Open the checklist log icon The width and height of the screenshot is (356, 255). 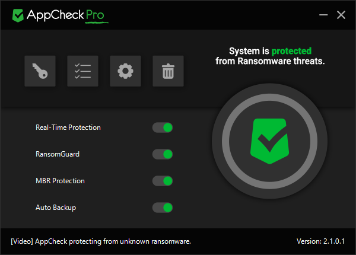click(82, 72)
